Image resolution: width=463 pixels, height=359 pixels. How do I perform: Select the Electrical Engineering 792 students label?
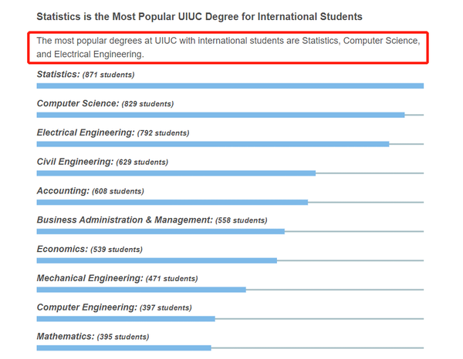[x=113, y=133]
